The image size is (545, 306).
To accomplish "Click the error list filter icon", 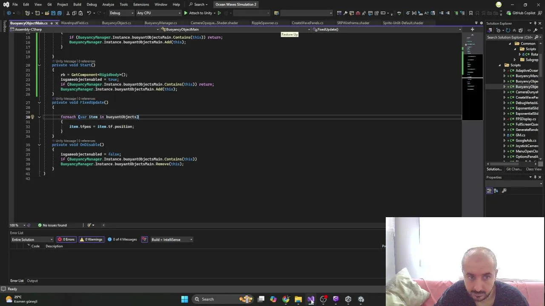I will [144, 239].
